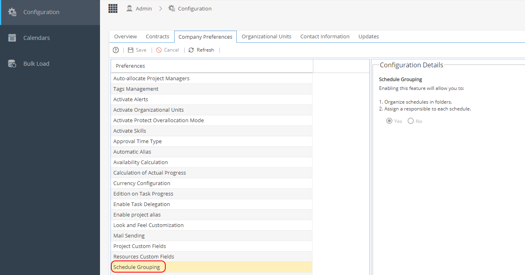Select the Company Preferences tab

click(x=205, y=37)
